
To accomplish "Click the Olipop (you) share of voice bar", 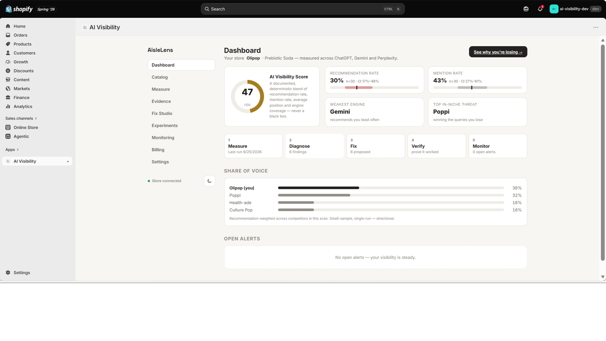I will click(x=391, y=188).
